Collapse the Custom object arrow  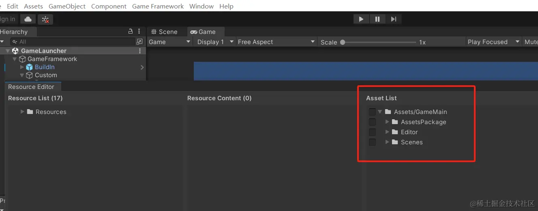click(x=22, y=75)
